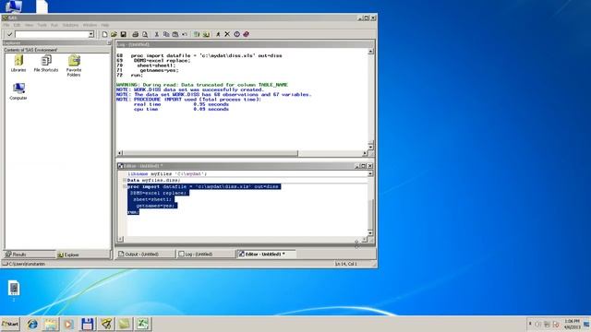The height and width of the screenshot is (332, 591).
Task: Open the Edit menu
Action: click(x=17, y=25)
